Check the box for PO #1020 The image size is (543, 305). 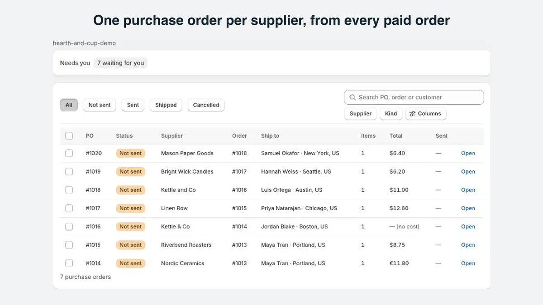click(x=69, y=153)
